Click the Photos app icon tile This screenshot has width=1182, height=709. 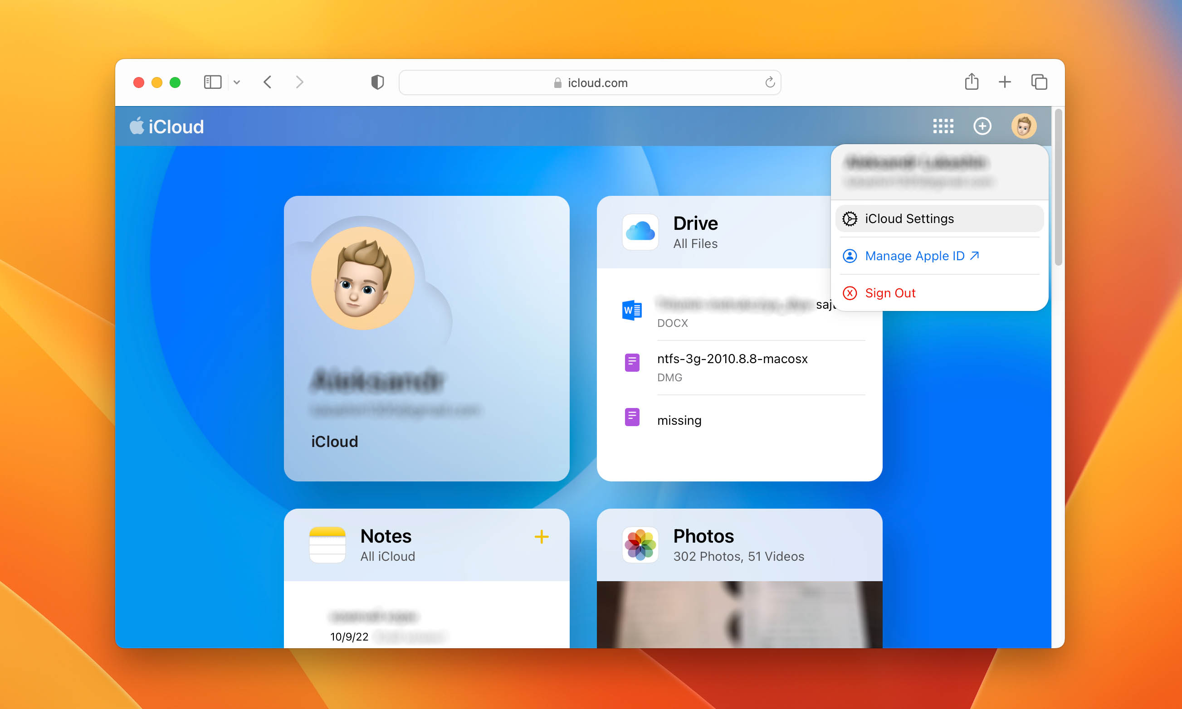click(x=640, y=544)
